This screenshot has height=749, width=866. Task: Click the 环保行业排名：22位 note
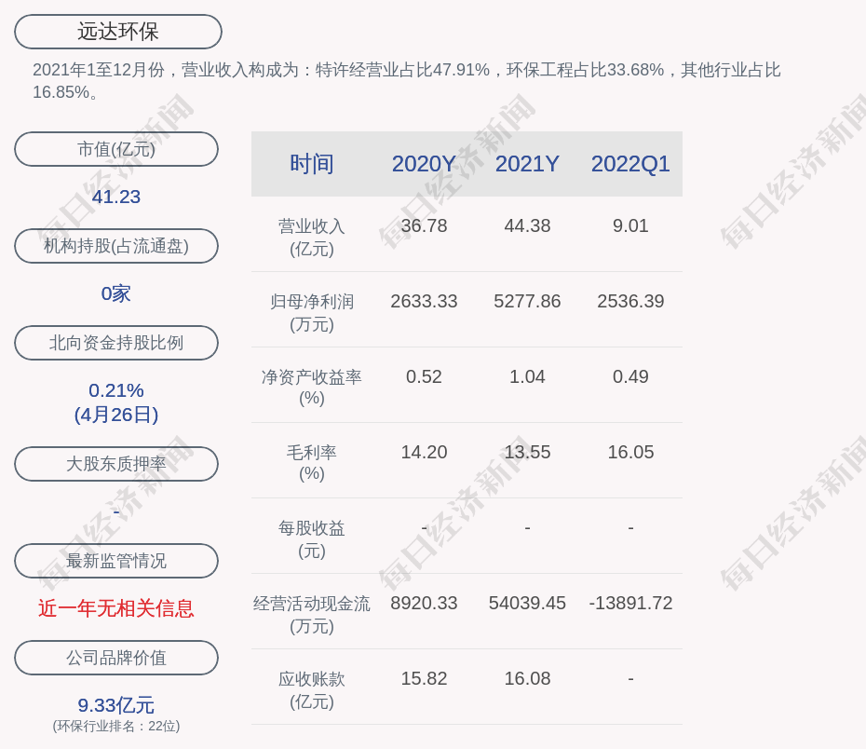tap(116, 726)
